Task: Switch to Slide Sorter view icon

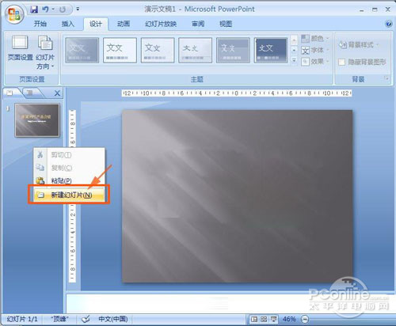Action: tap(264, 320)
